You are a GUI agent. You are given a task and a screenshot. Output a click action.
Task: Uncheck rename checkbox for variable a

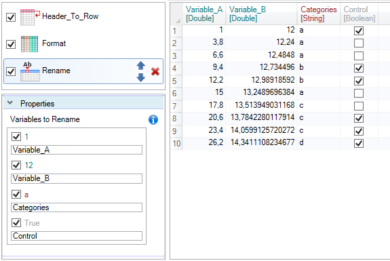tap(16, 194)
